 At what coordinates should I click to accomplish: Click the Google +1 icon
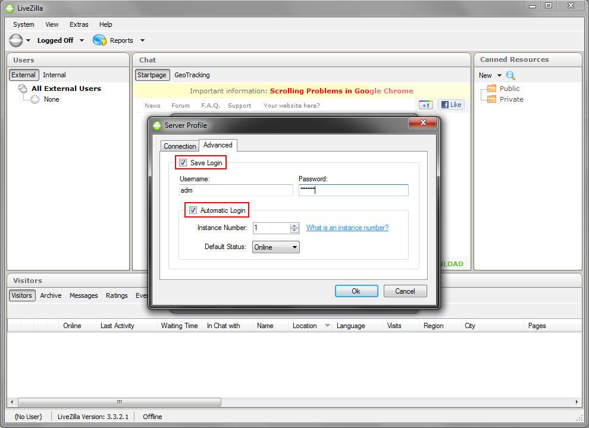425,105
